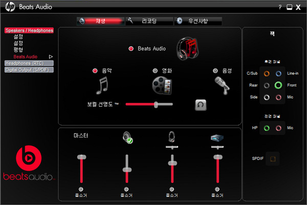The height and width of the screenshot is (205, 307).
Task: Select Headphones (RTC) device
Action: tap(29, 63)
